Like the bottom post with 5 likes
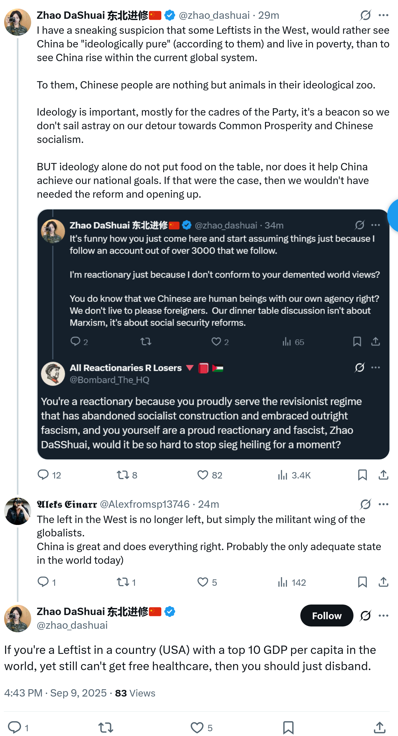 tap(197, 727)
